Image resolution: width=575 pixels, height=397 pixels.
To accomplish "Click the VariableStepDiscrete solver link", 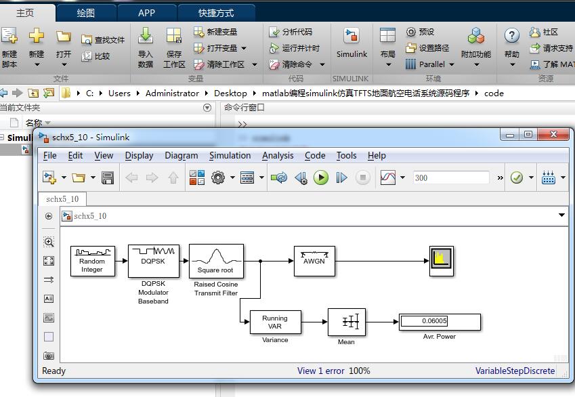I will tap(515, 371).
